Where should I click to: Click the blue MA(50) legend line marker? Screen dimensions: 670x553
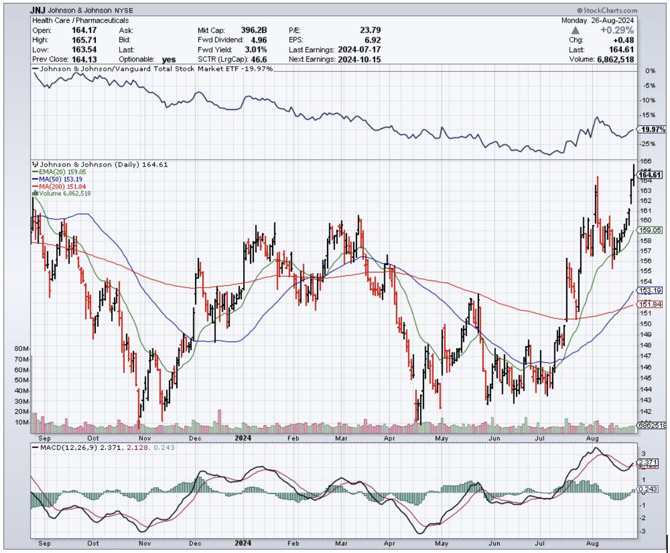(x=35, y=178)
